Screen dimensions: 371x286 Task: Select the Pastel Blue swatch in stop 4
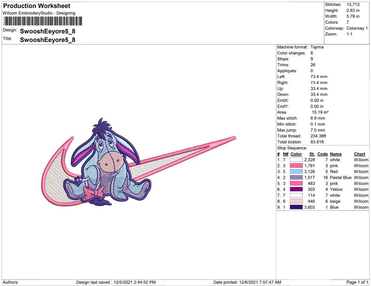(296, 178)
